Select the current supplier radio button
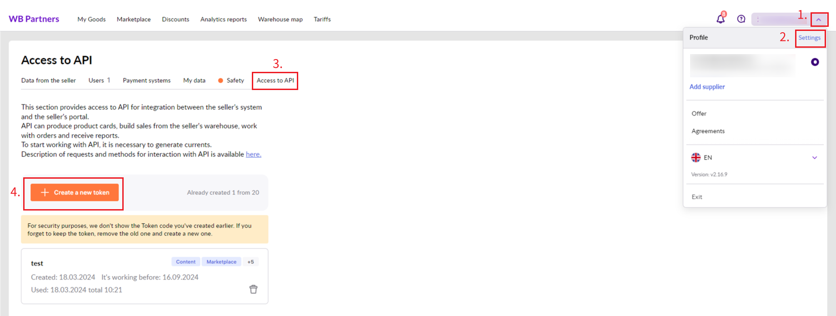 click(x=815, y=62)
